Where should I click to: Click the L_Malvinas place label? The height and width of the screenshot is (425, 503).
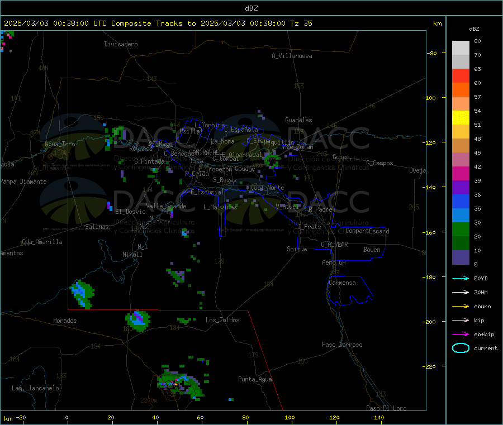220,207
